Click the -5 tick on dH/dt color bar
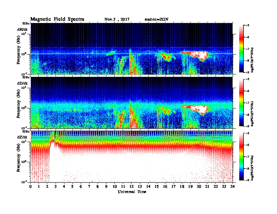Image resolution: width=277 pixels, height=214 pixels. 248,26
